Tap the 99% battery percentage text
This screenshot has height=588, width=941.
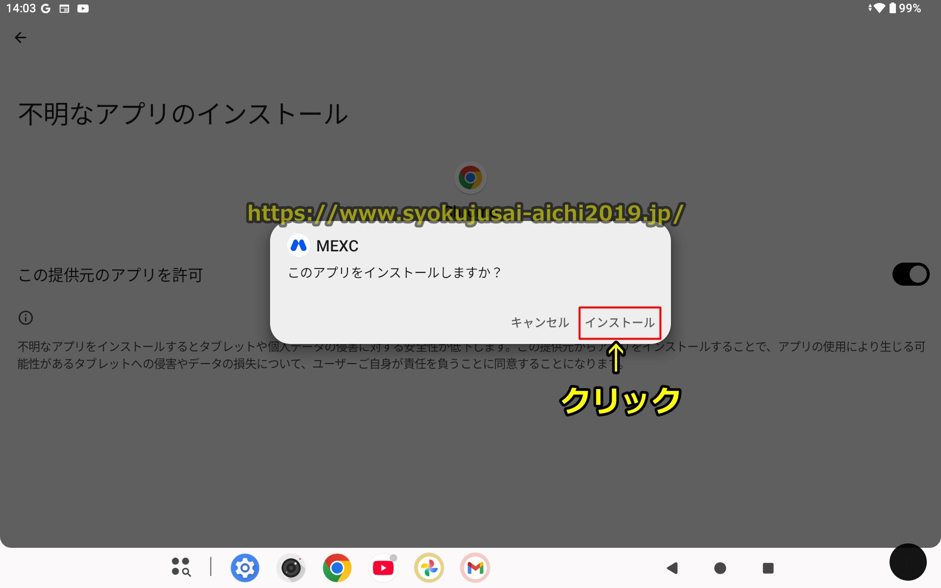pyautogui.click(x=910, y=8)
